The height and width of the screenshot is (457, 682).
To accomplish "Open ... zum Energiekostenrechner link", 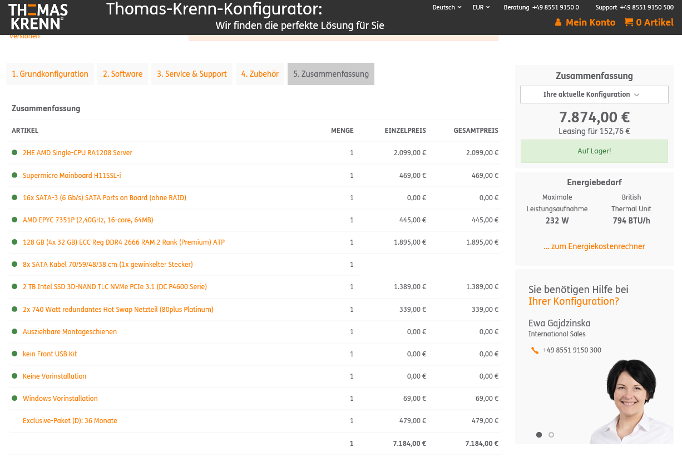I will click(594, 246).
